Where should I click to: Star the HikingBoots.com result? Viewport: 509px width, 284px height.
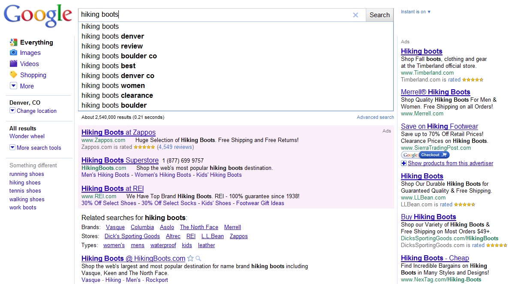[x=190, y=259]
